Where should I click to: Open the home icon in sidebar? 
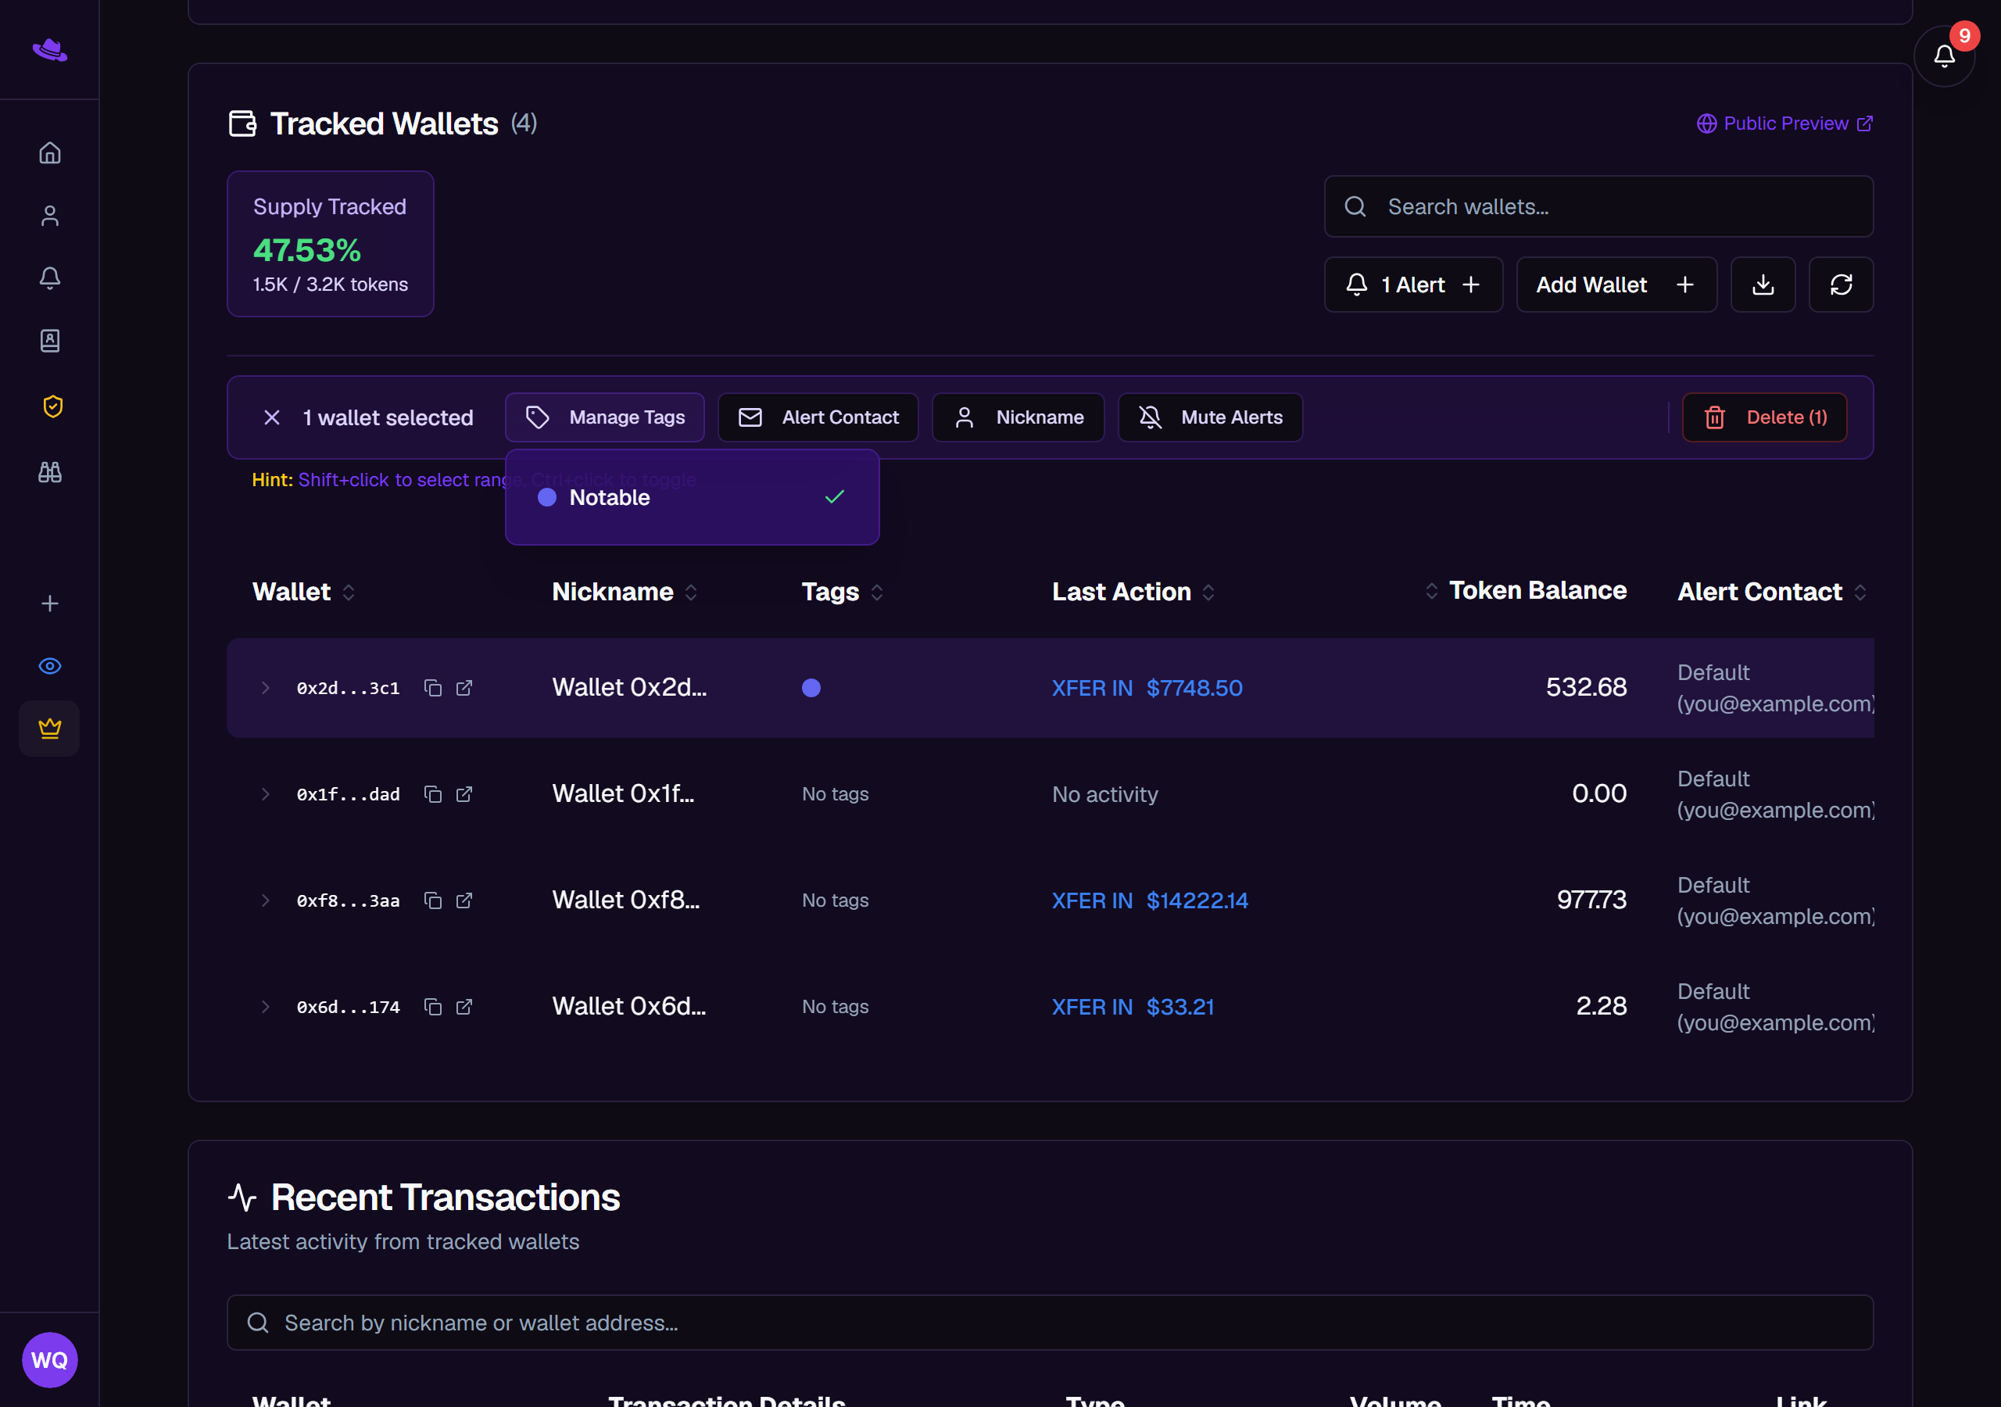click(50, 152)
